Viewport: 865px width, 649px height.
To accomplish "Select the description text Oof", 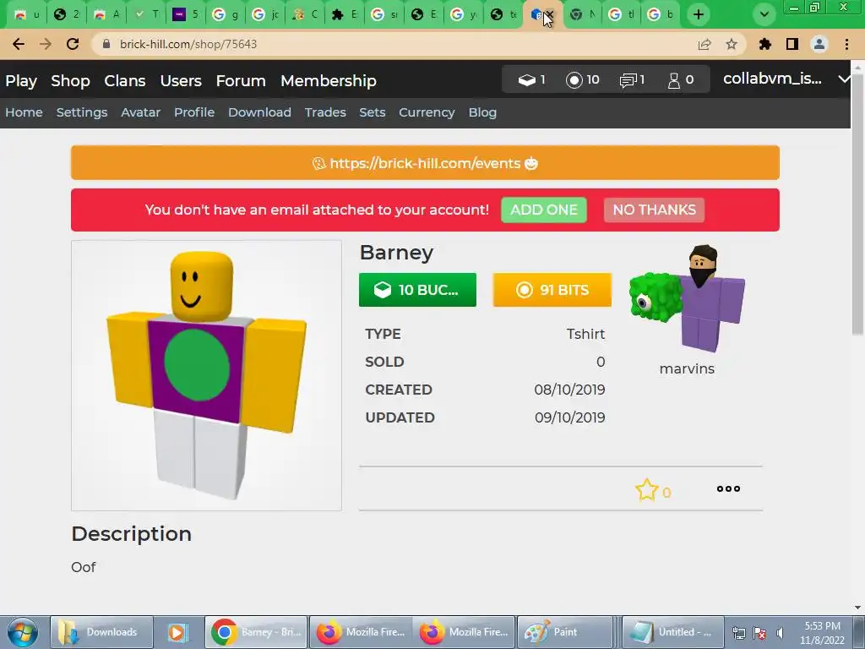I will click(84, 567).
